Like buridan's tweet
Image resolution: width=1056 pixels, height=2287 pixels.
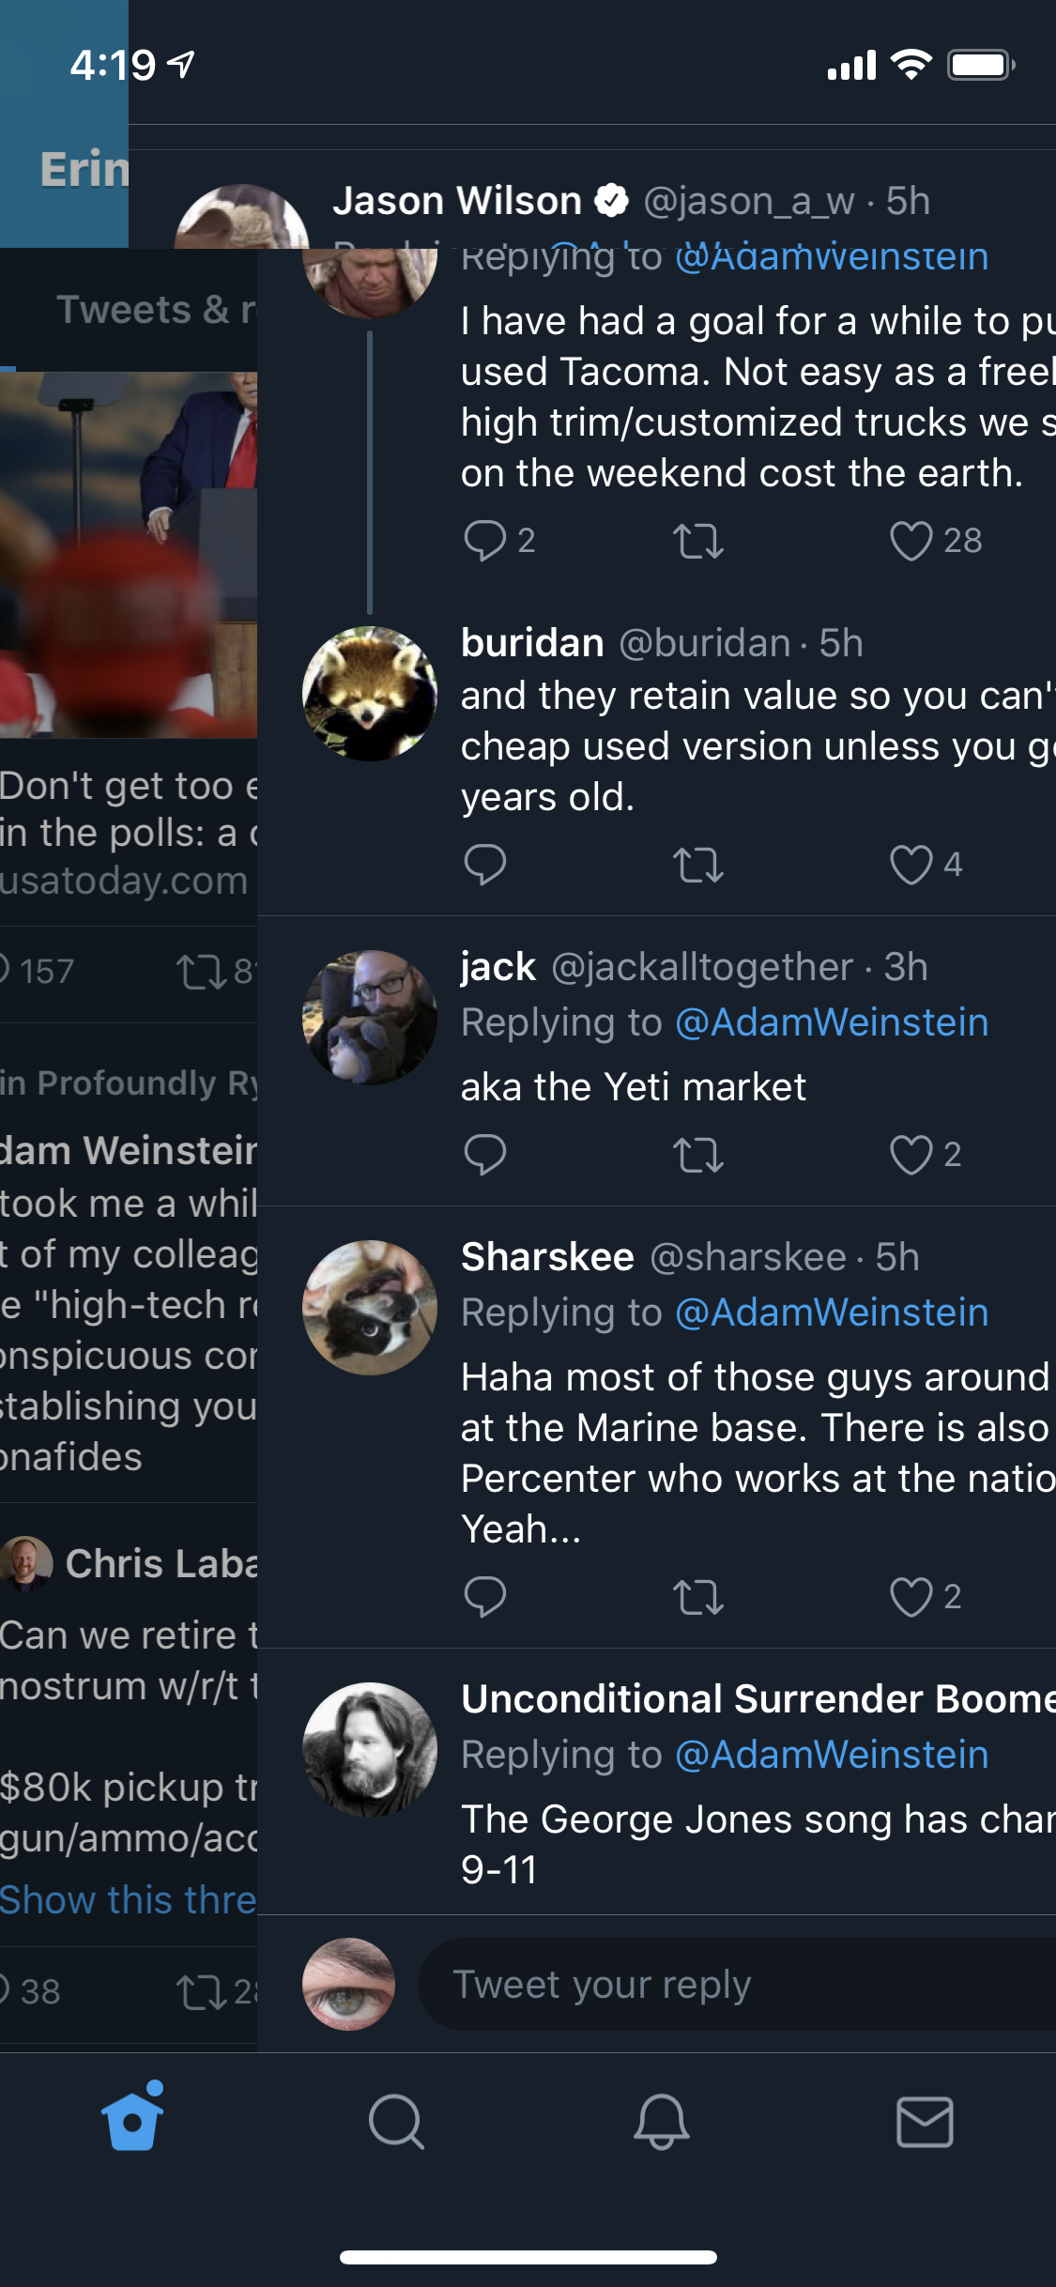point(911,865)
